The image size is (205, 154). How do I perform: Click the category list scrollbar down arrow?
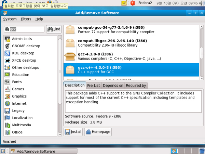click(60, 134)
